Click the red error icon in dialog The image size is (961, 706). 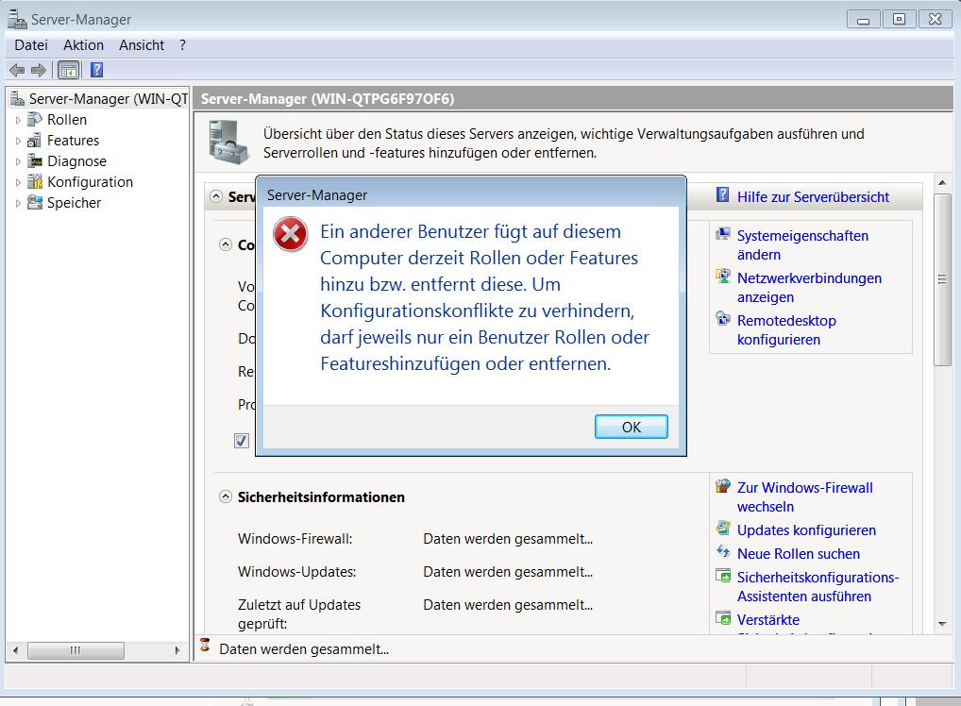[x=290, y=234]
